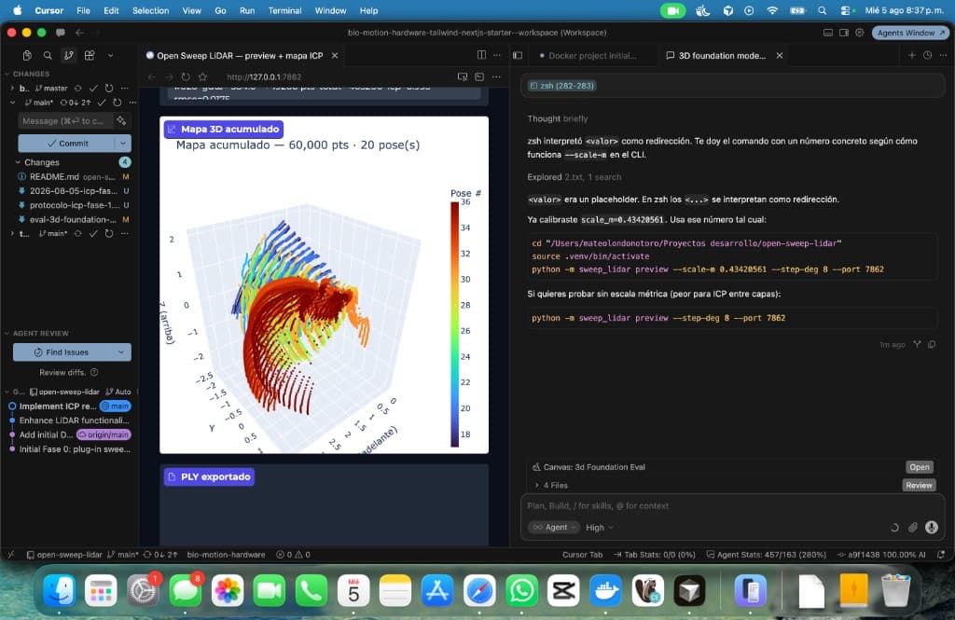Toggle the bottom panel layout icon
The width and height of the screenshot is (955, 620).
[828, 33]
